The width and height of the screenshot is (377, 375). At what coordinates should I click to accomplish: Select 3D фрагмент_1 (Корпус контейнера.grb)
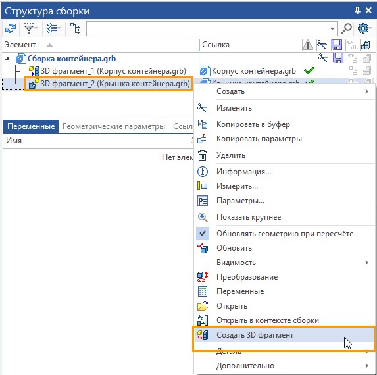click(113, 71)
